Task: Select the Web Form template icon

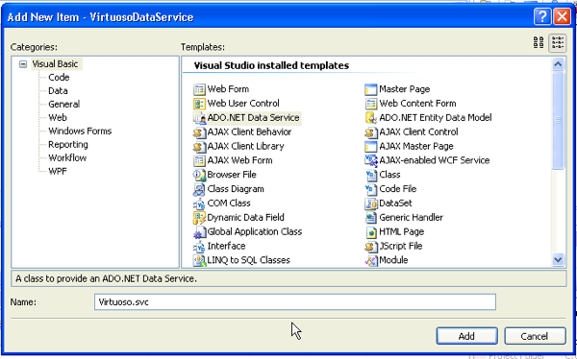Action: (199, 89)
